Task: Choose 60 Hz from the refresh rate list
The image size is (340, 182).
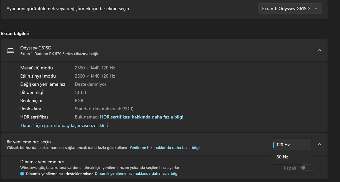Action: pos(292,157)
